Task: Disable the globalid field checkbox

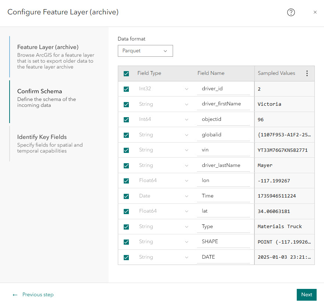Action: point(126,134)
